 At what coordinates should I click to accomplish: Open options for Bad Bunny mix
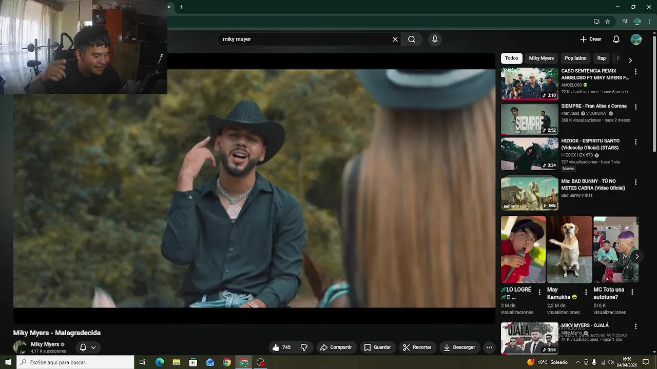coord(635,182)
